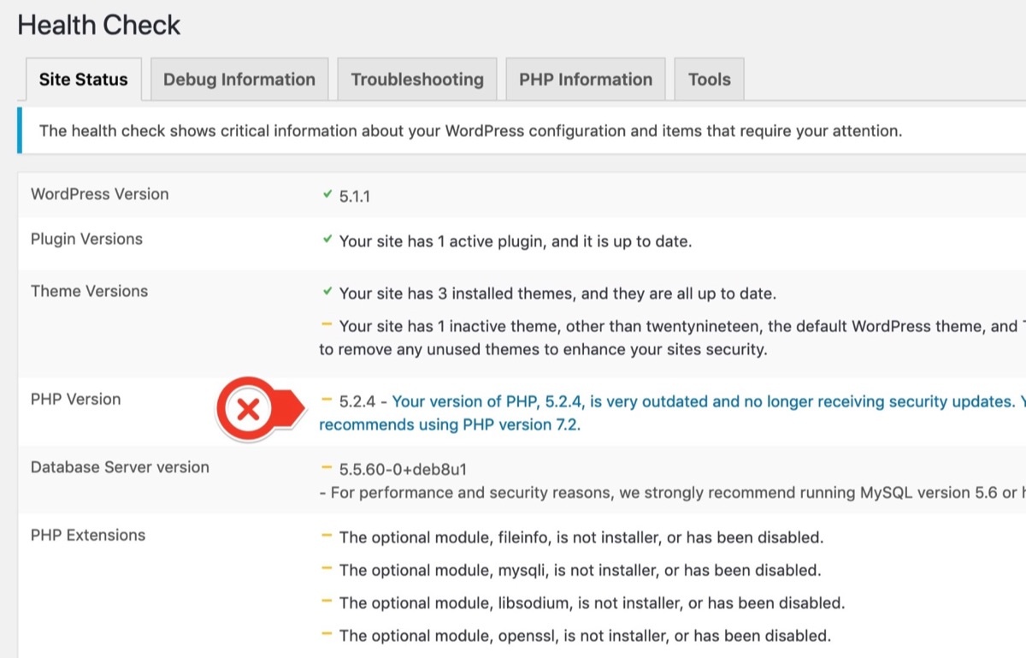This screenshot has width=1026, height=658.
Task: Switch to the Debug Information tab
Action: click(239, 80)
